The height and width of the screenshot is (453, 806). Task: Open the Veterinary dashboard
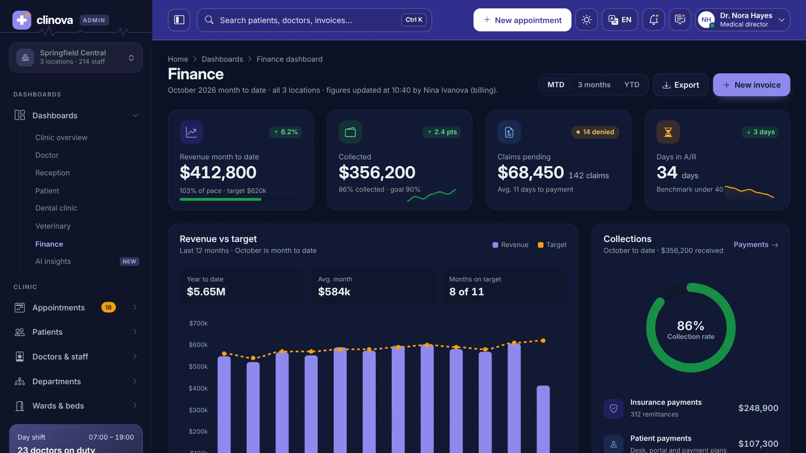53,226
